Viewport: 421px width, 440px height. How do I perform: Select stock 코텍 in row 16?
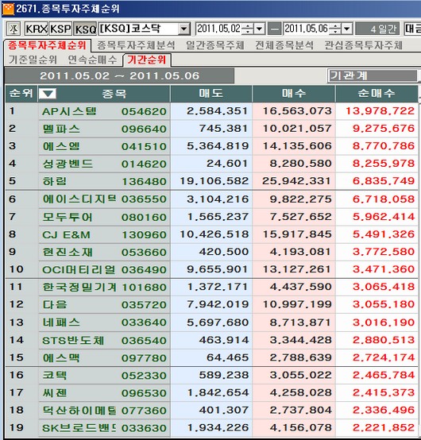55,375
